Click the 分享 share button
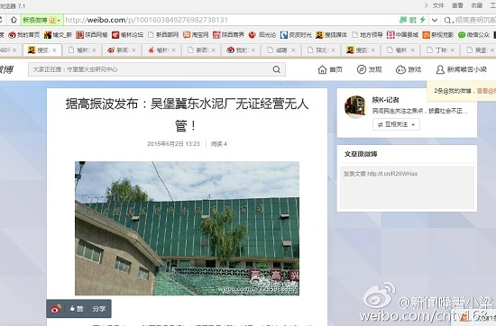The height and width of the screenshot is (326, 496). pyautogui.click(x=98, y=309)
